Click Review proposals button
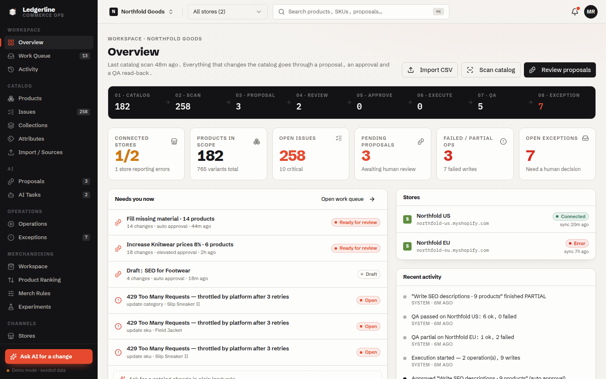 point(560,70)
